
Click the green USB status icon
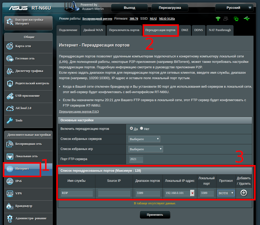[246, 19]
